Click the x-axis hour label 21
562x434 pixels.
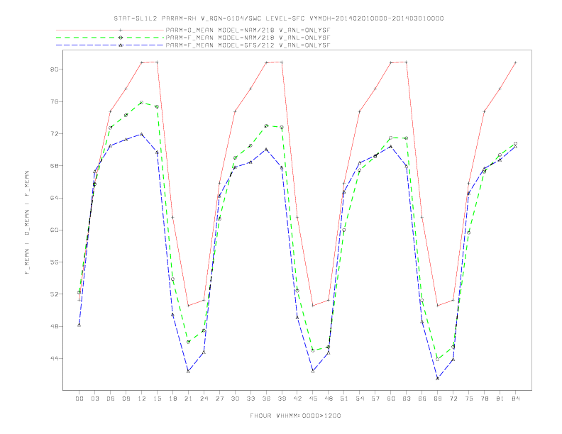(x=188, y=399)
